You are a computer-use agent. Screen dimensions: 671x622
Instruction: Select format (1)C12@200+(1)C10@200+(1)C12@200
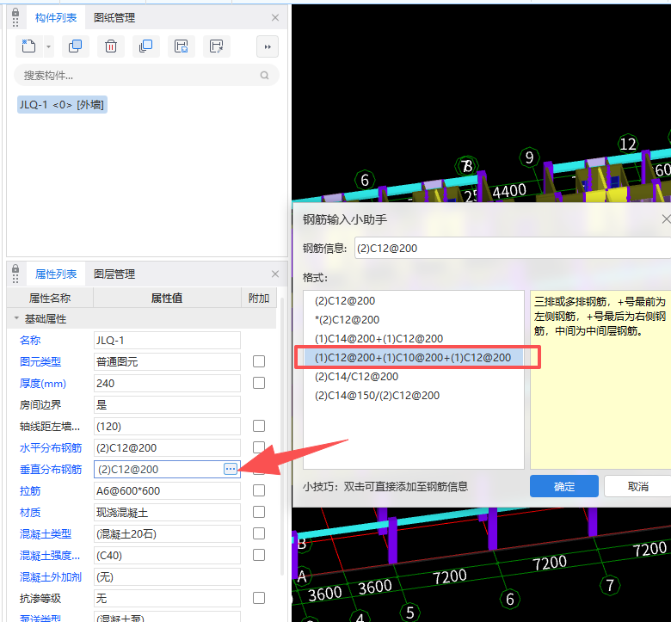point(414,357)
